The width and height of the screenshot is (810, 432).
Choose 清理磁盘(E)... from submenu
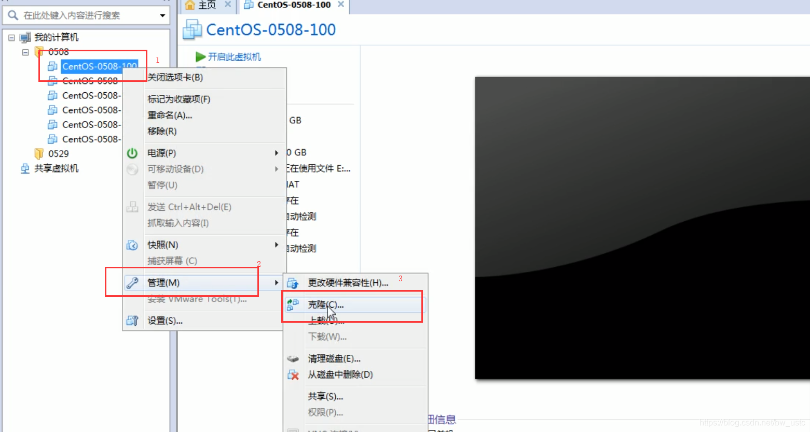click(x=334, y=358)
